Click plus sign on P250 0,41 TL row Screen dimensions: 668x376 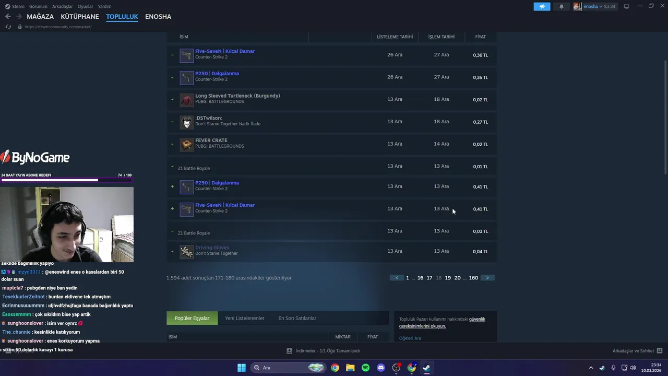pyautogui.click(x=172, y=186)
